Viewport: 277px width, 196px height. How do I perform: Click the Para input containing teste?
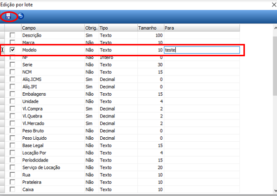[x=202, y=50]
